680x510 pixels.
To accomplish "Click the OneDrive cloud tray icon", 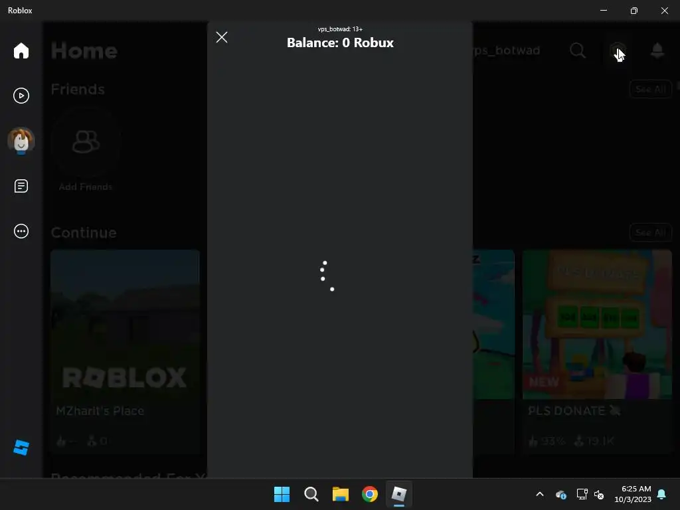I will 560,494.
